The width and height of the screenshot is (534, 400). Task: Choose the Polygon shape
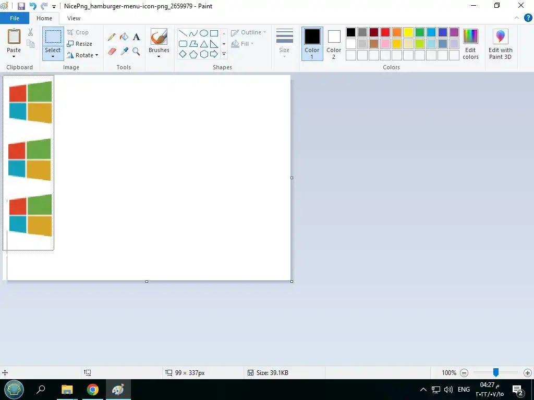[x=193, y=44]
